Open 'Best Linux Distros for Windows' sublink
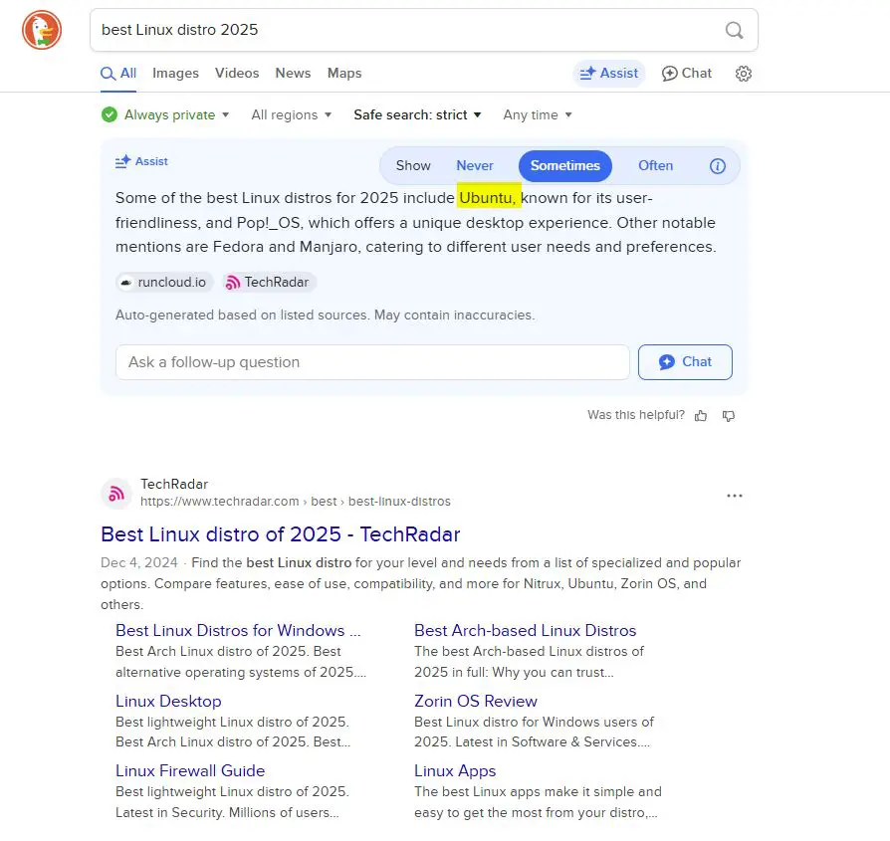Viewport: 890px width, 841px height. point(238,630)
